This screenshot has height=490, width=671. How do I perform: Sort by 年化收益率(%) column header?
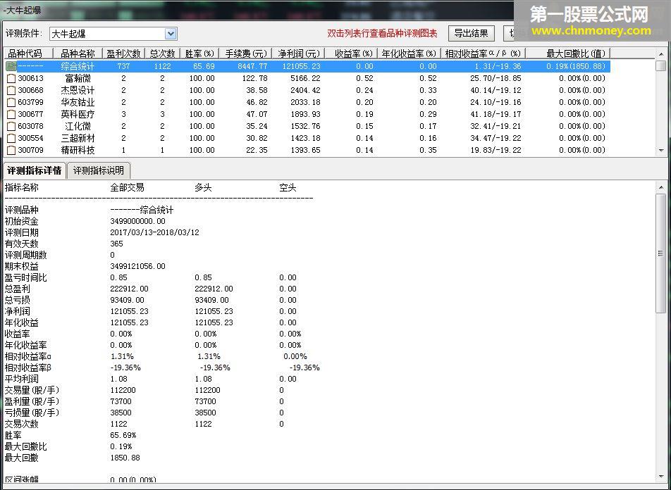pos(409,54)
